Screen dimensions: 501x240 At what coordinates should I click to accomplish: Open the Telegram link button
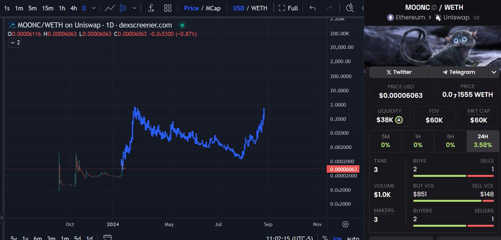(458, 72)
